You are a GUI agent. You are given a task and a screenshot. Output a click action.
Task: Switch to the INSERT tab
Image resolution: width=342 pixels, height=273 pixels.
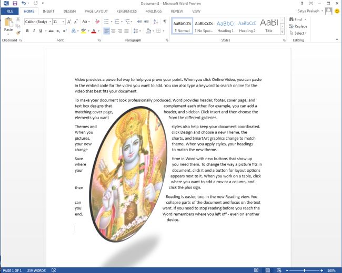[48, 12]
